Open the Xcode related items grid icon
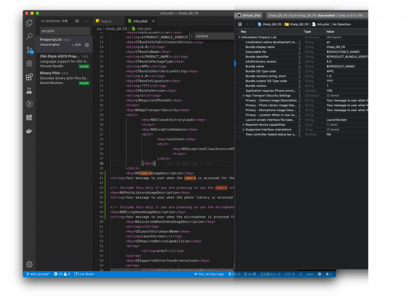This screenshot has height=297, width=407. click(x=240, y=24)
